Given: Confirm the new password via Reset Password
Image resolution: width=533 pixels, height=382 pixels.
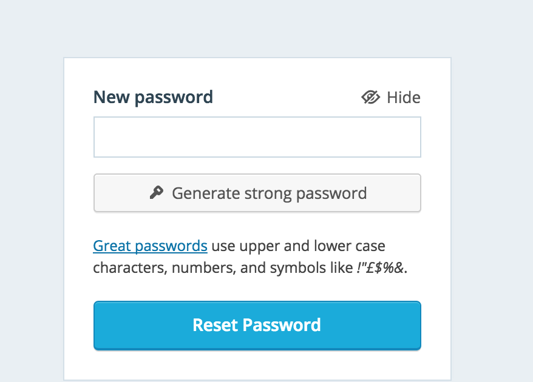Looking at the screenshot, I should coord(257,325).
